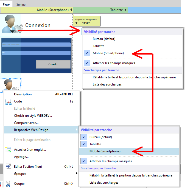Choose Choisir un style WEBDEV... entry
This screenshot has width=185, height=188.
click(33, 116)
